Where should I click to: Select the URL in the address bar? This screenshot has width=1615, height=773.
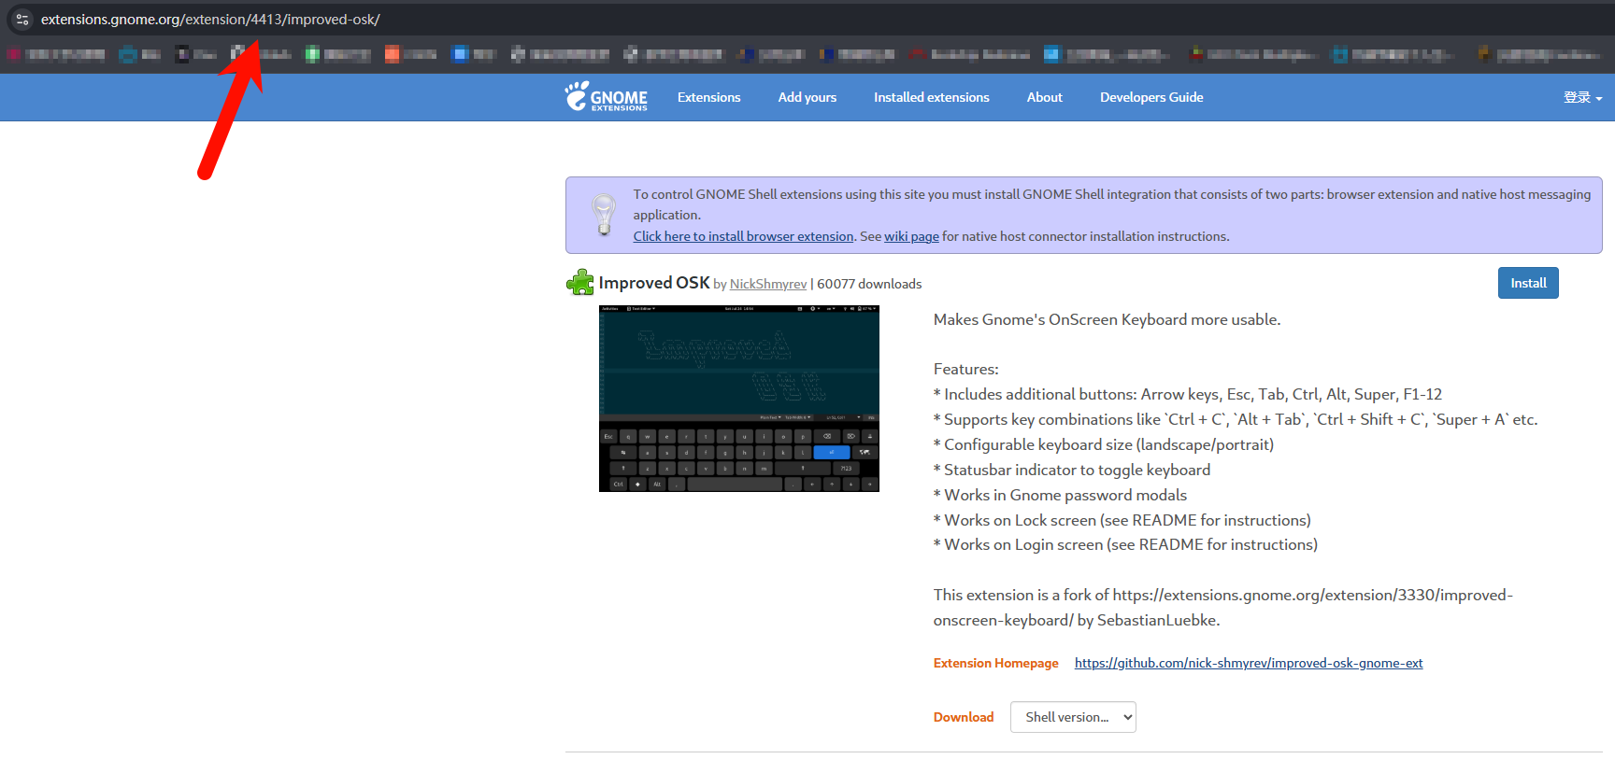click(x=210, y=20)
